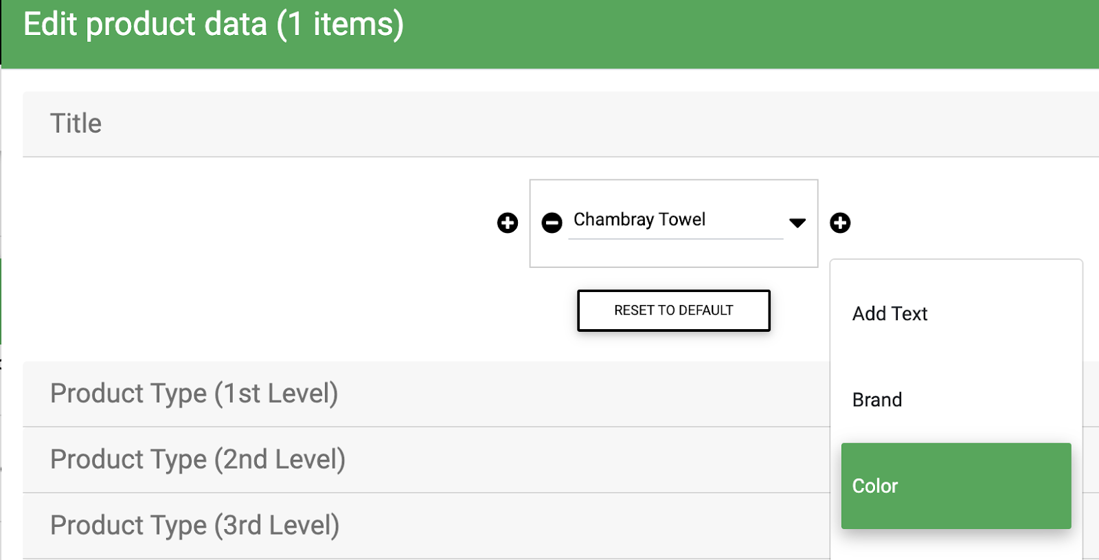Remove Chambray Towel with the minus icon

[x=552, y=223]
